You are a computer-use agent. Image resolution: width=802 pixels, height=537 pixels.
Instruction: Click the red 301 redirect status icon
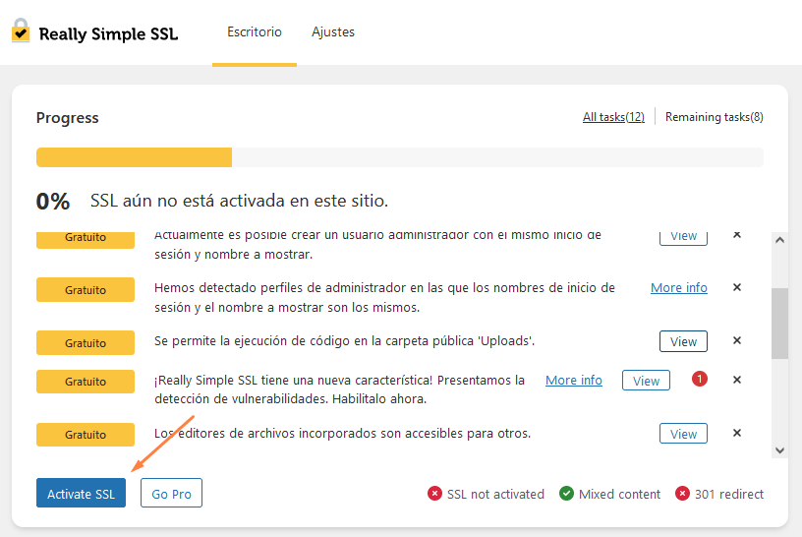coord(682,494)
